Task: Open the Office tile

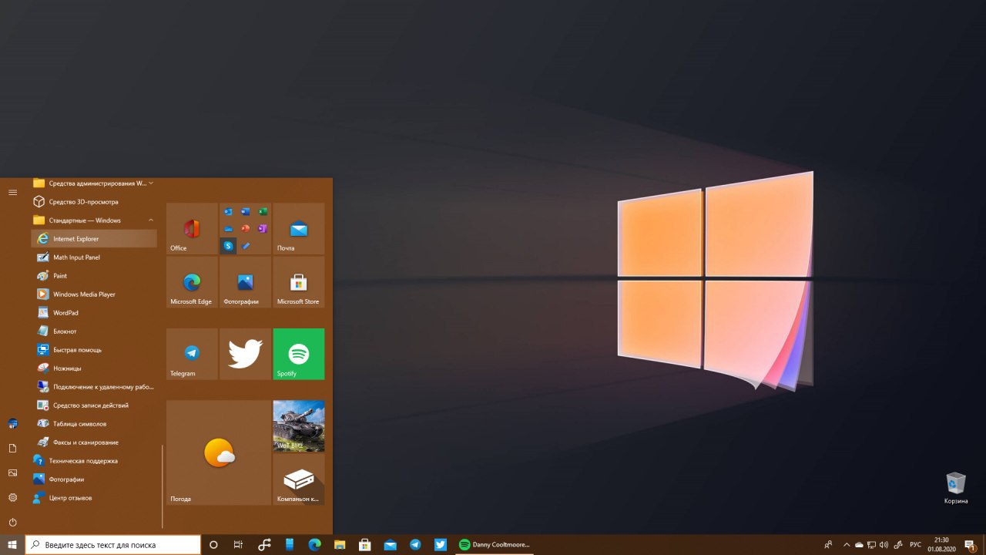Action: coord(192,229)
